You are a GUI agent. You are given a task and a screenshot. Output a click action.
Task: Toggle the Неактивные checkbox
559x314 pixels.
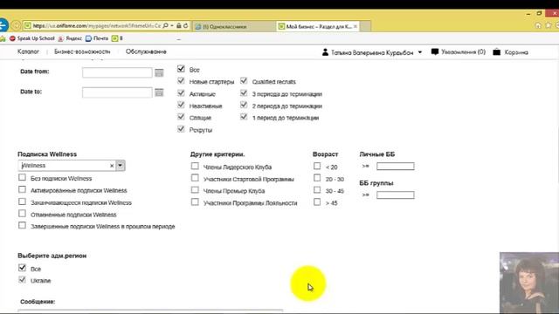pos(181,105)
